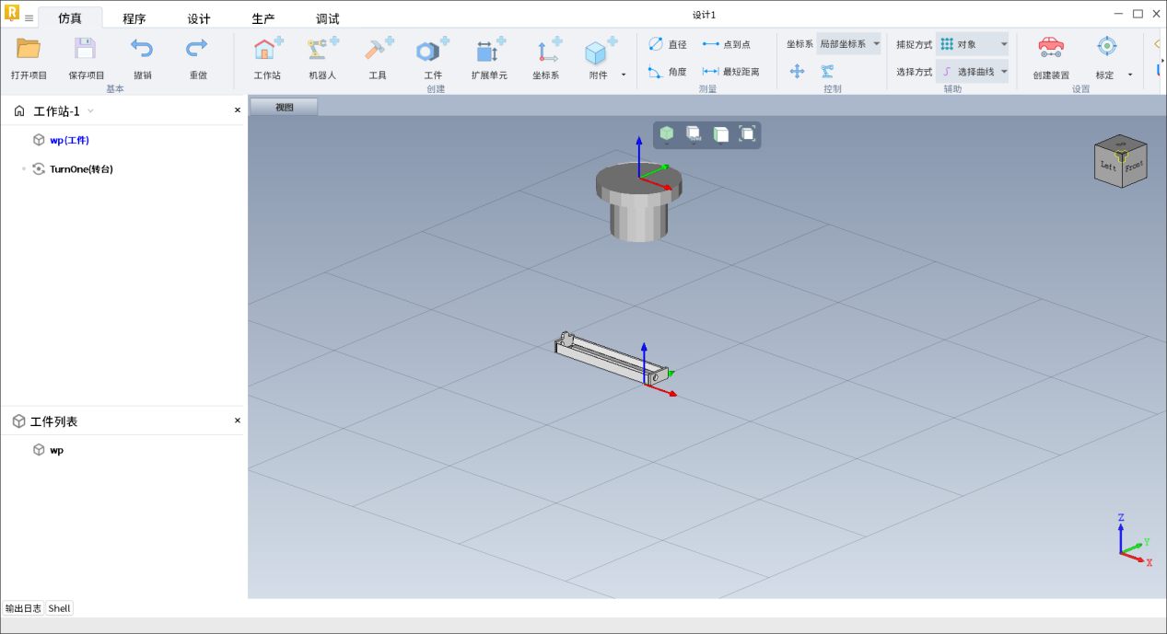Select the 最短距离 measurement tool
The image size is (1167, 634).
[x=730, y=72]
